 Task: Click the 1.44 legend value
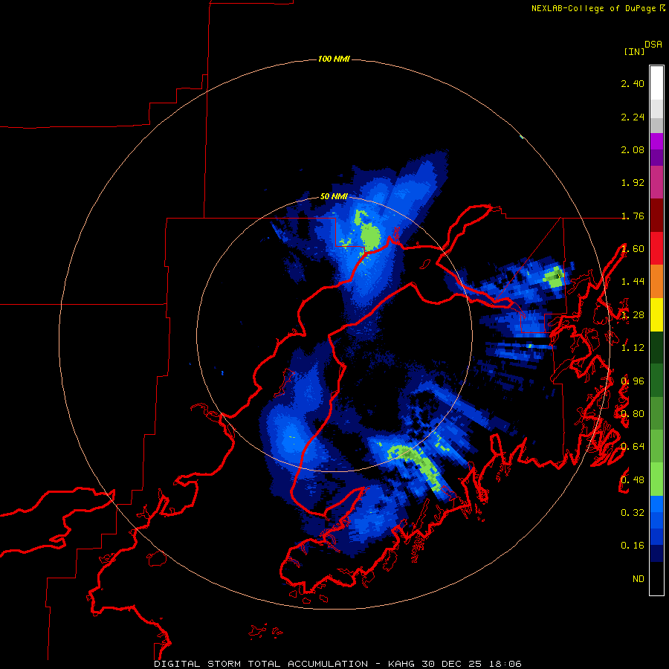633,282
